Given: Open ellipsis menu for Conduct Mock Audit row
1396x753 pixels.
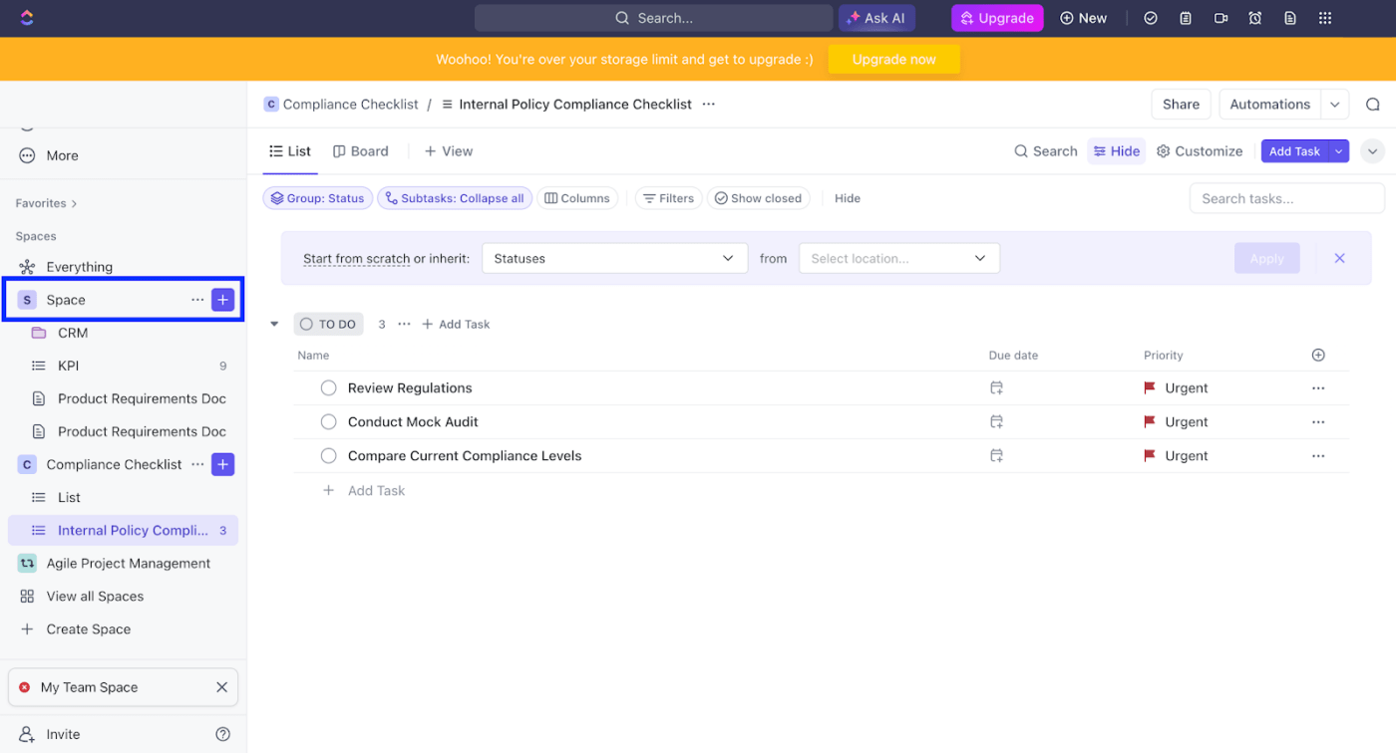Looking at the screenshot, I should click(x=1318, y=422).
